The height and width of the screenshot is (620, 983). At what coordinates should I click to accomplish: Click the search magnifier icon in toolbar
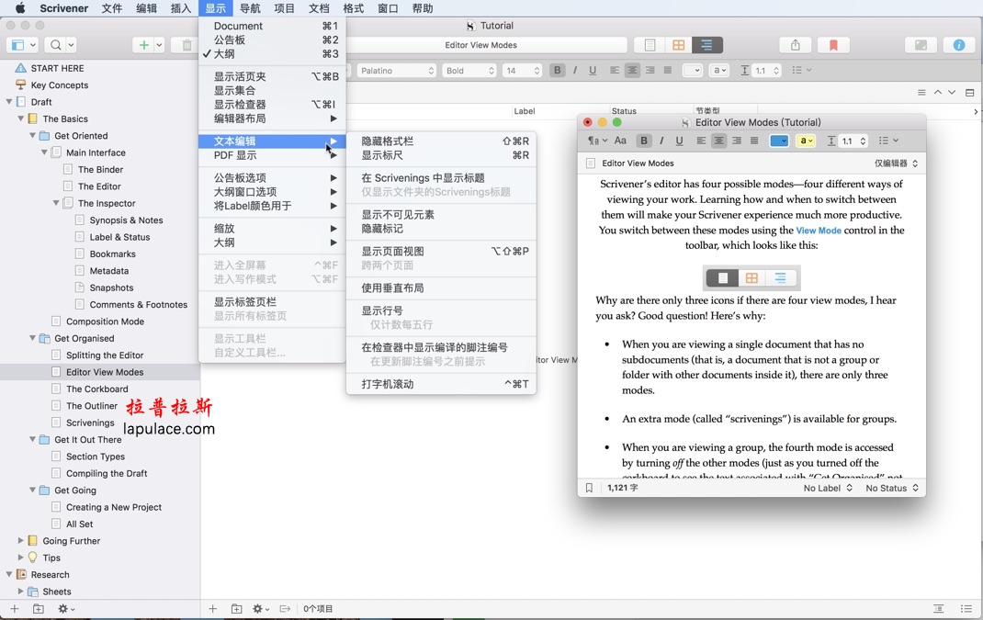click(56, 45)
